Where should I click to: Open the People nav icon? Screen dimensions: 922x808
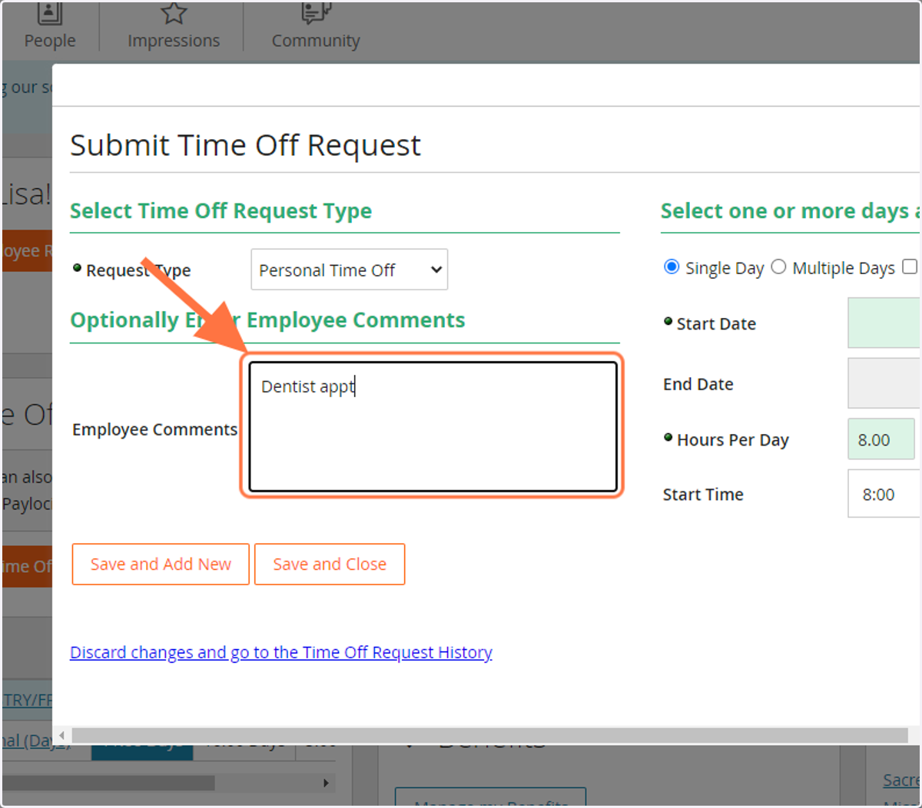[x=50, y=13]
